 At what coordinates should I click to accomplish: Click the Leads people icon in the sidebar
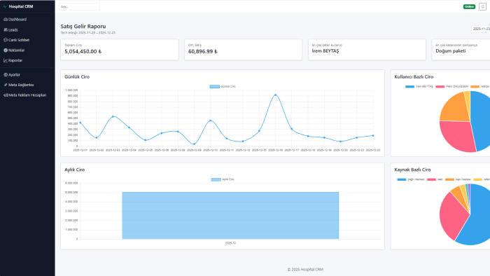click(x=6, y=29)
